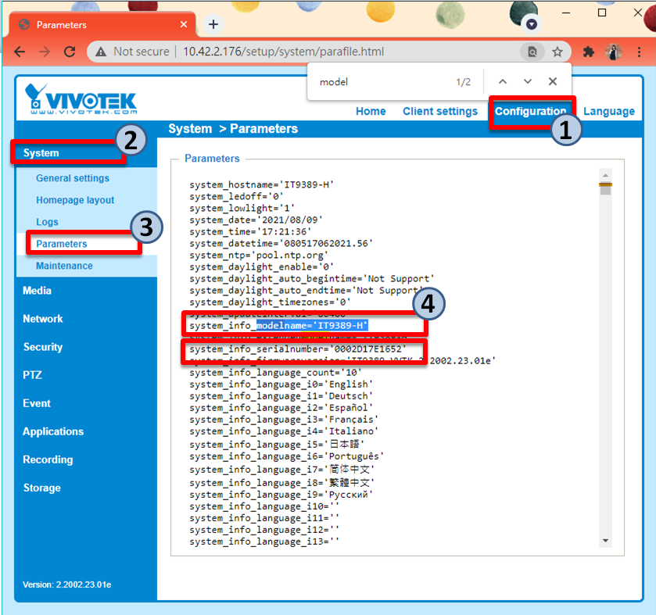Click the browser back arrow
The height and width of the screenshot is (615, 656).
pos(20,52)
